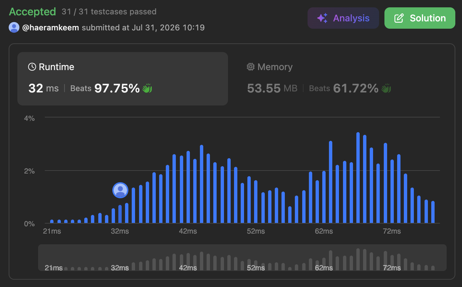The width and height of the screenshot is (462, 287).
Task: Click the 52ms x-axis label
Action: point(256,231)
